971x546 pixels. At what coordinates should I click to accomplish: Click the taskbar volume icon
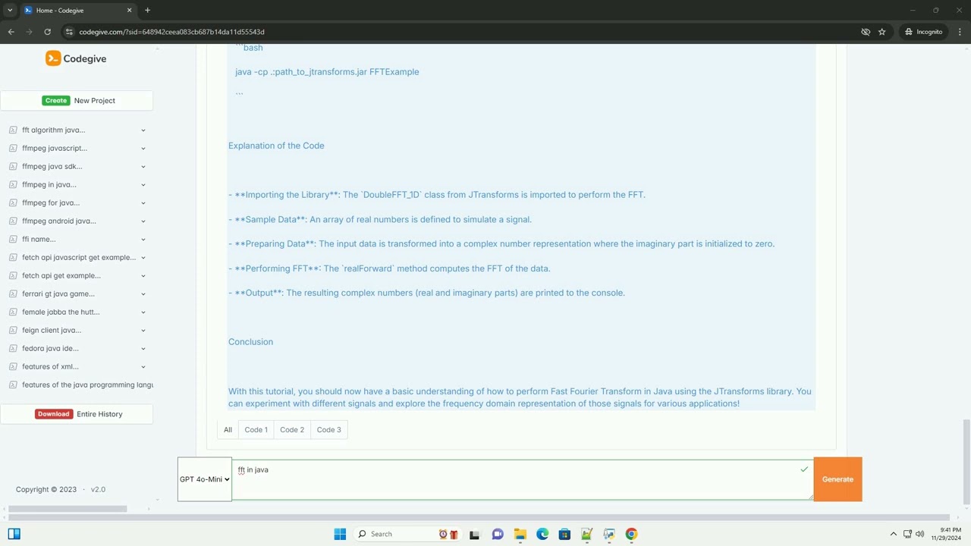pyautogui.click(x=919, y=534)
